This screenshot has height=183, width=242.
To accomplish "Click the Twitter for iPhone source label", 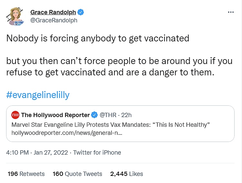I will [97, 152].
